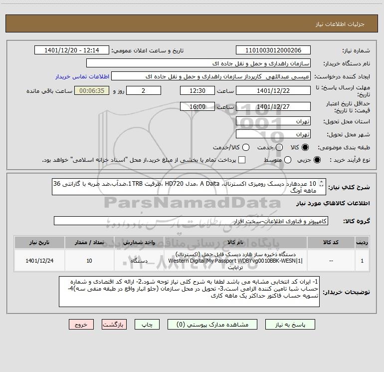Image resolution: width=384 pixels, height=372 pixels.
Task: Click the public announcement date 1401/12/20 field
Action: tap(72, 50)
